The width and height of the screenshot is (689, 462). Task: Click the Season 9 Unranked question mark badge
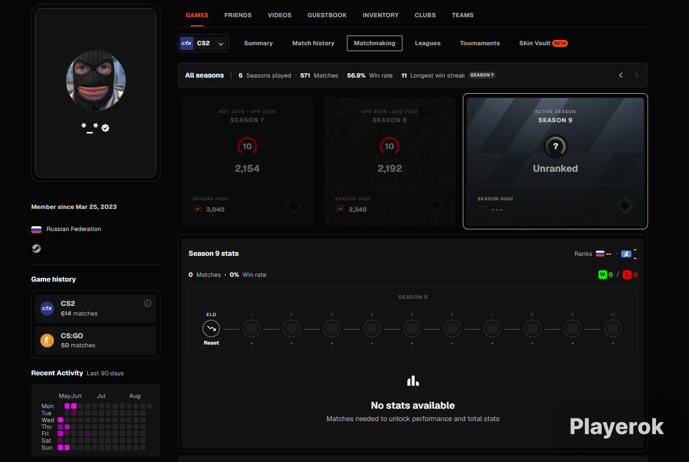click(x=555, y=146)
